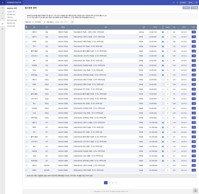Check the select-all checkbox in table header

coord(26,27)
